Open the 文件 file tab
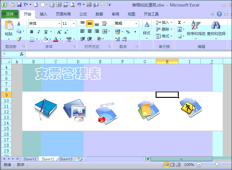232x170 pixels. point(10,14)
